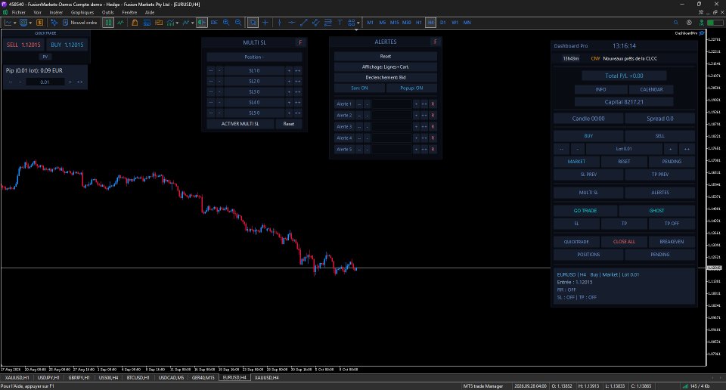Toggle Affichage: Lignes+Cart. display mode
This screenshot has width=726, height=390.
385,67
